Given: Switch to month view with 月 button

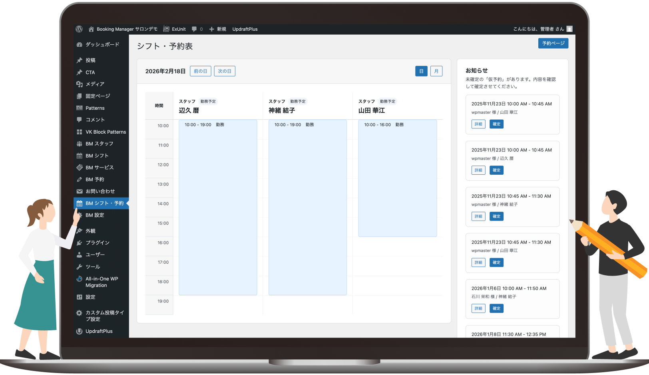Looking at the screenshot, I should tap(436, 71).
